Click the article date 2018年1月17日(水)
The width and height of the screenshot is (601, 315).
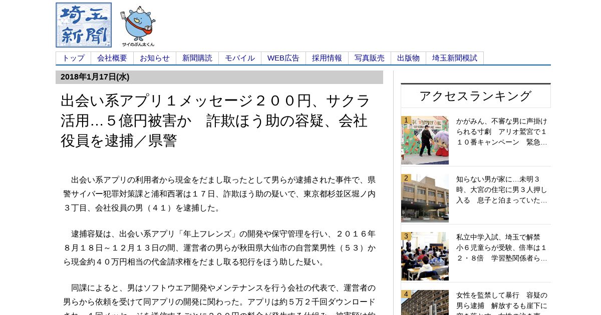click(x=95, y=77)
